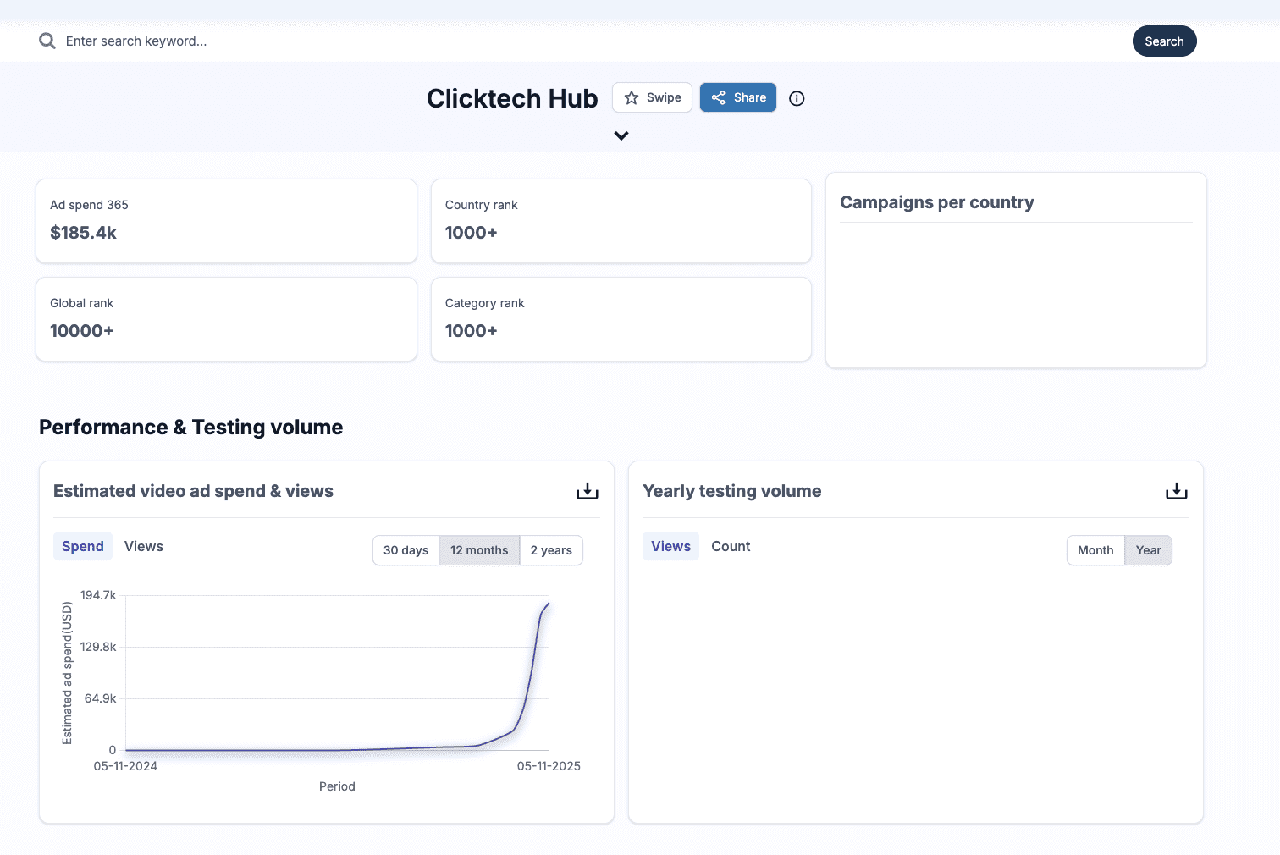Click the Ad spend 365 card
Viewport: 1280px width, 855px height.
coord(226,221)
